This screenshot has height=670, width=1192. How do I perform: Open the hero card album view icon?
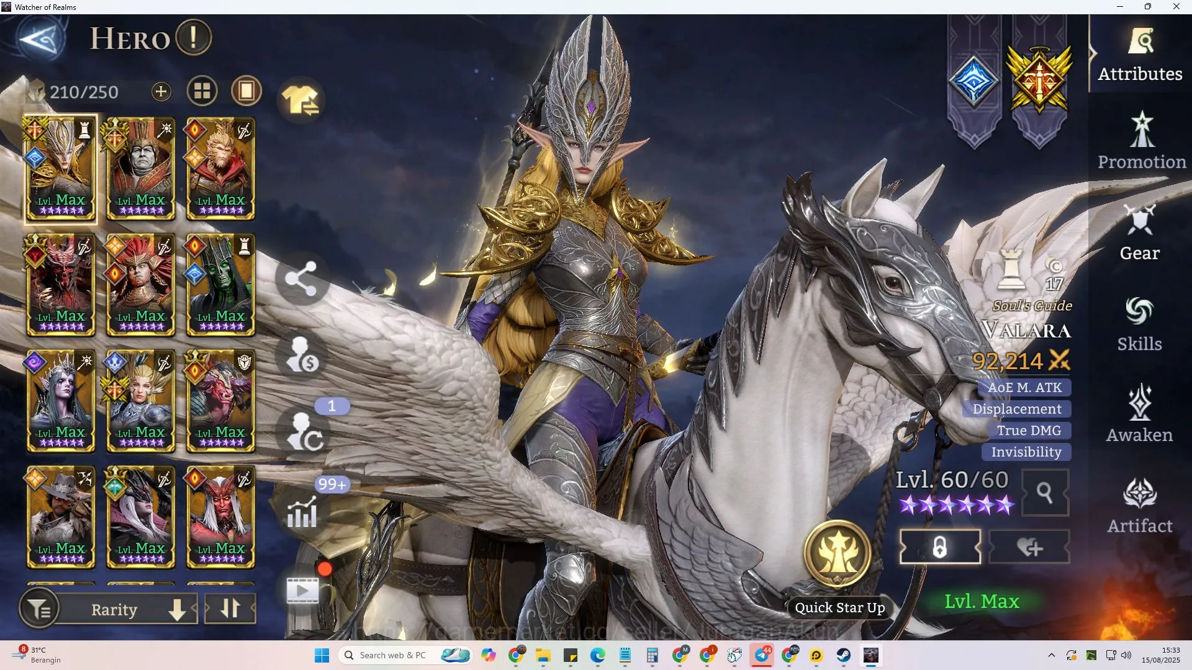coord(246,91)
